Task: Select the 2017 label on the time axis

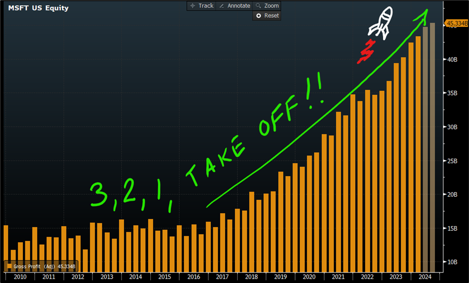Action: point(223,277)
